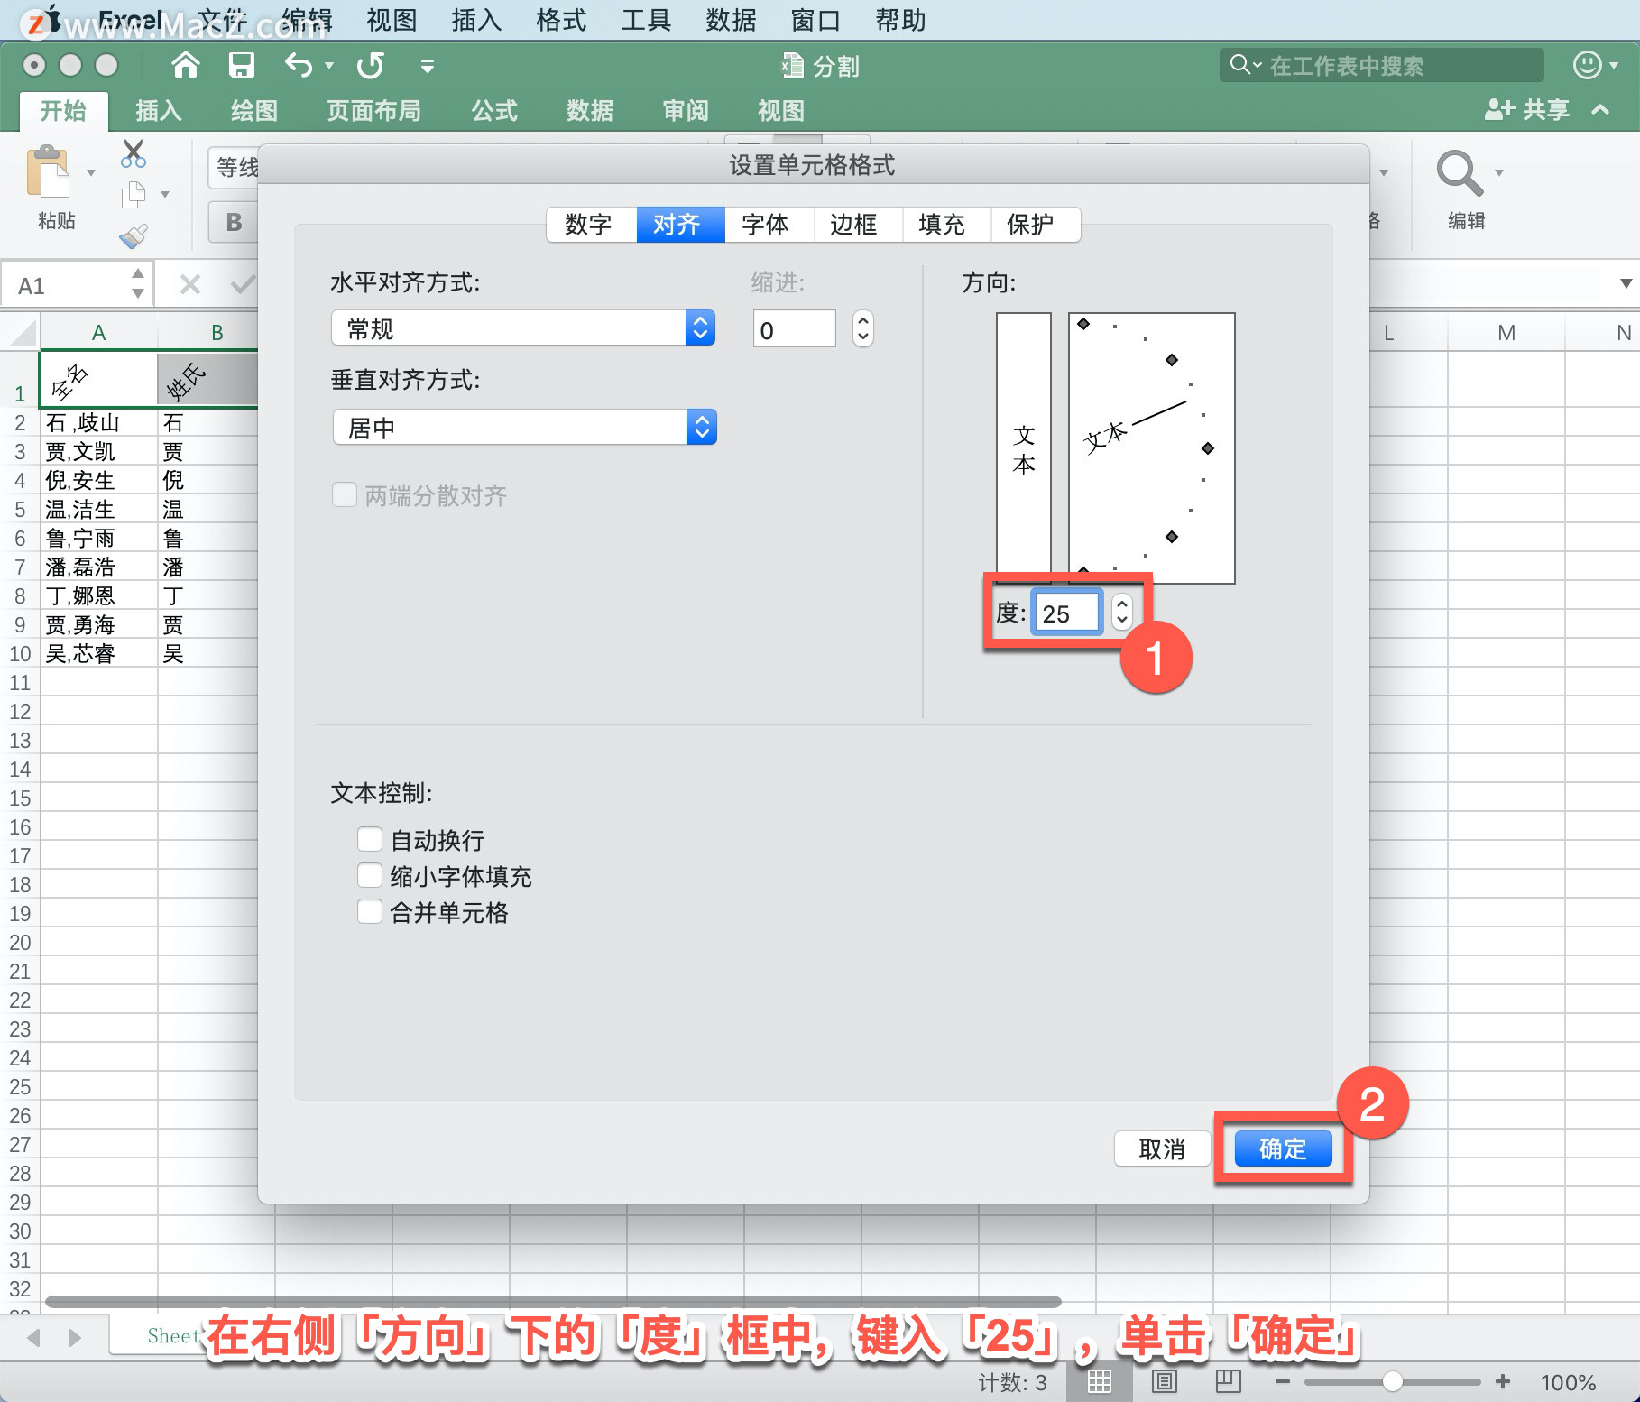Select cell containing 石,歧山
The height and width of the screenshot is (1402, 1640).
99,422
